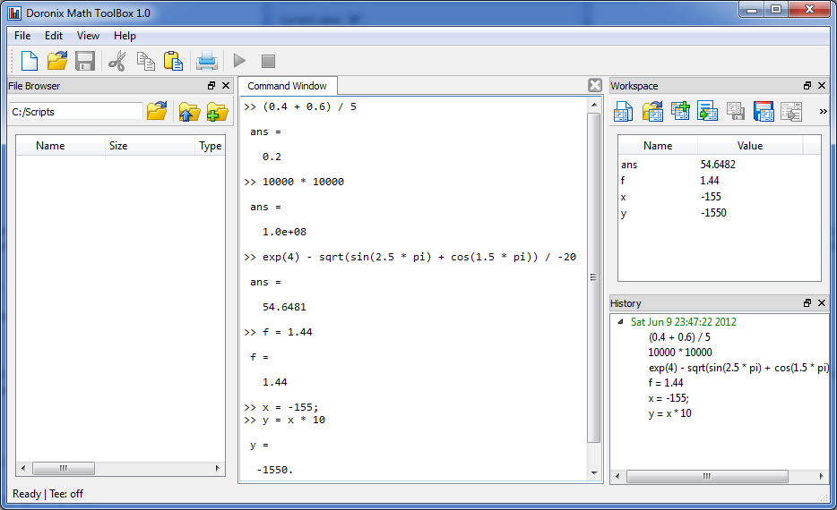Select variable f in Workspace
Image resolution: width=837 pixels, height=510 pixels.
623,181
